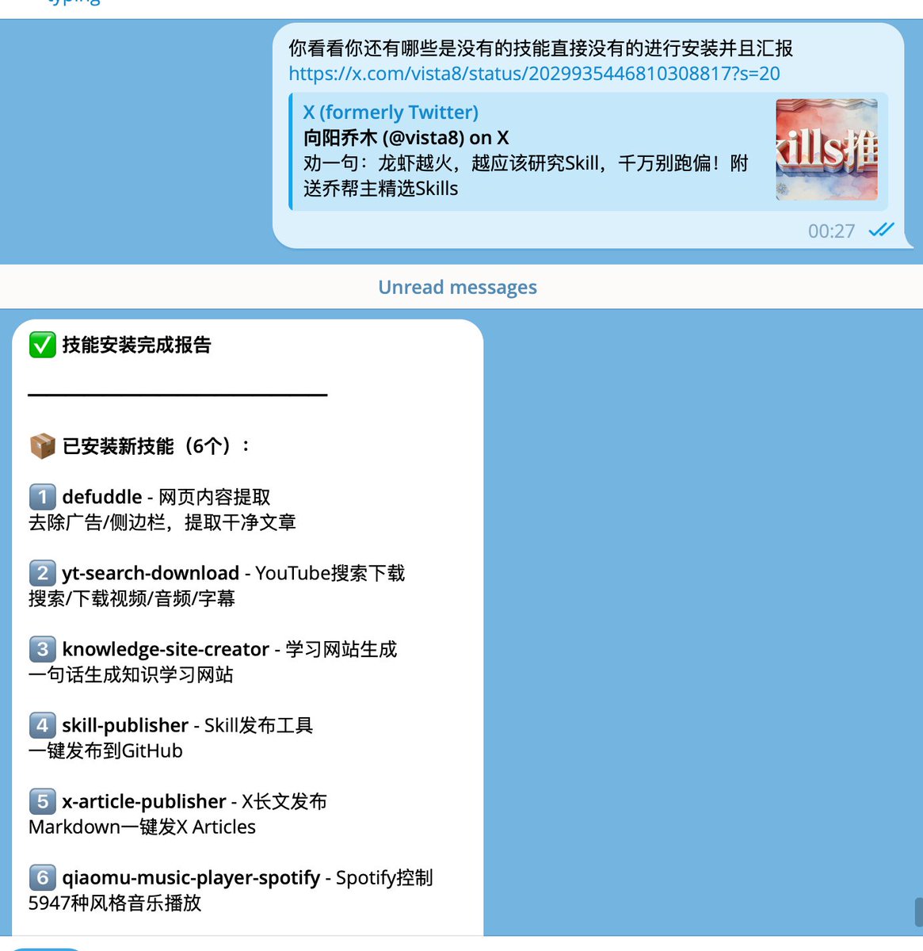Click the number 2 keycap emoji
This screenshot has width=923, height=951.
(42, 573)
